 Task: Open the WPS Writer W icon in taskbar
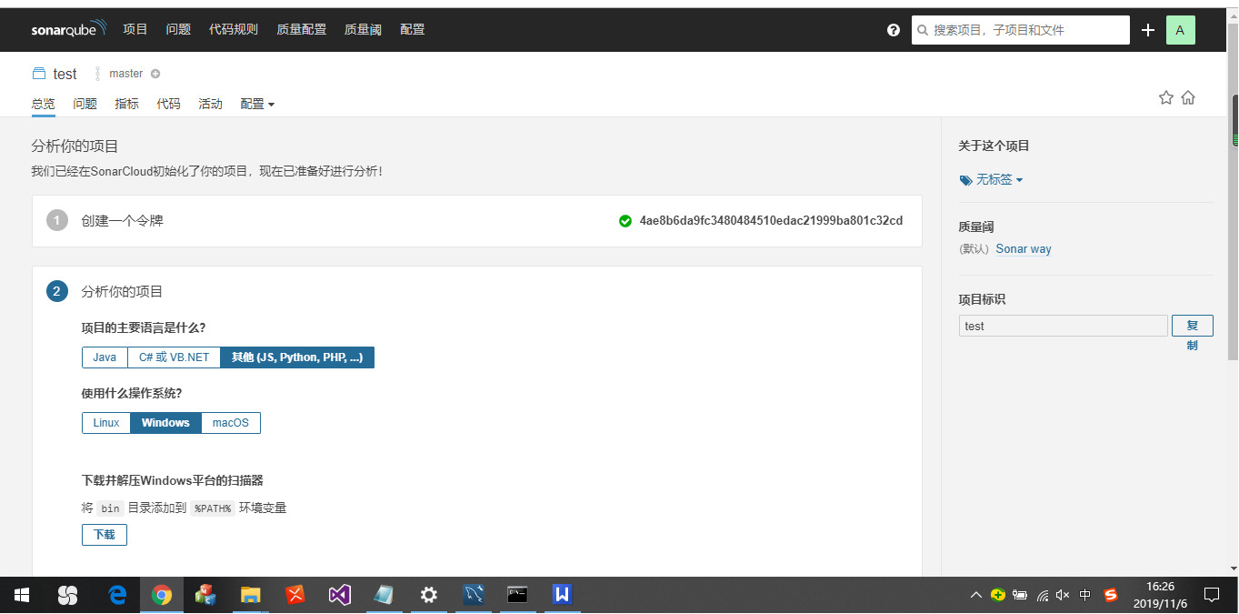point(563,595)
